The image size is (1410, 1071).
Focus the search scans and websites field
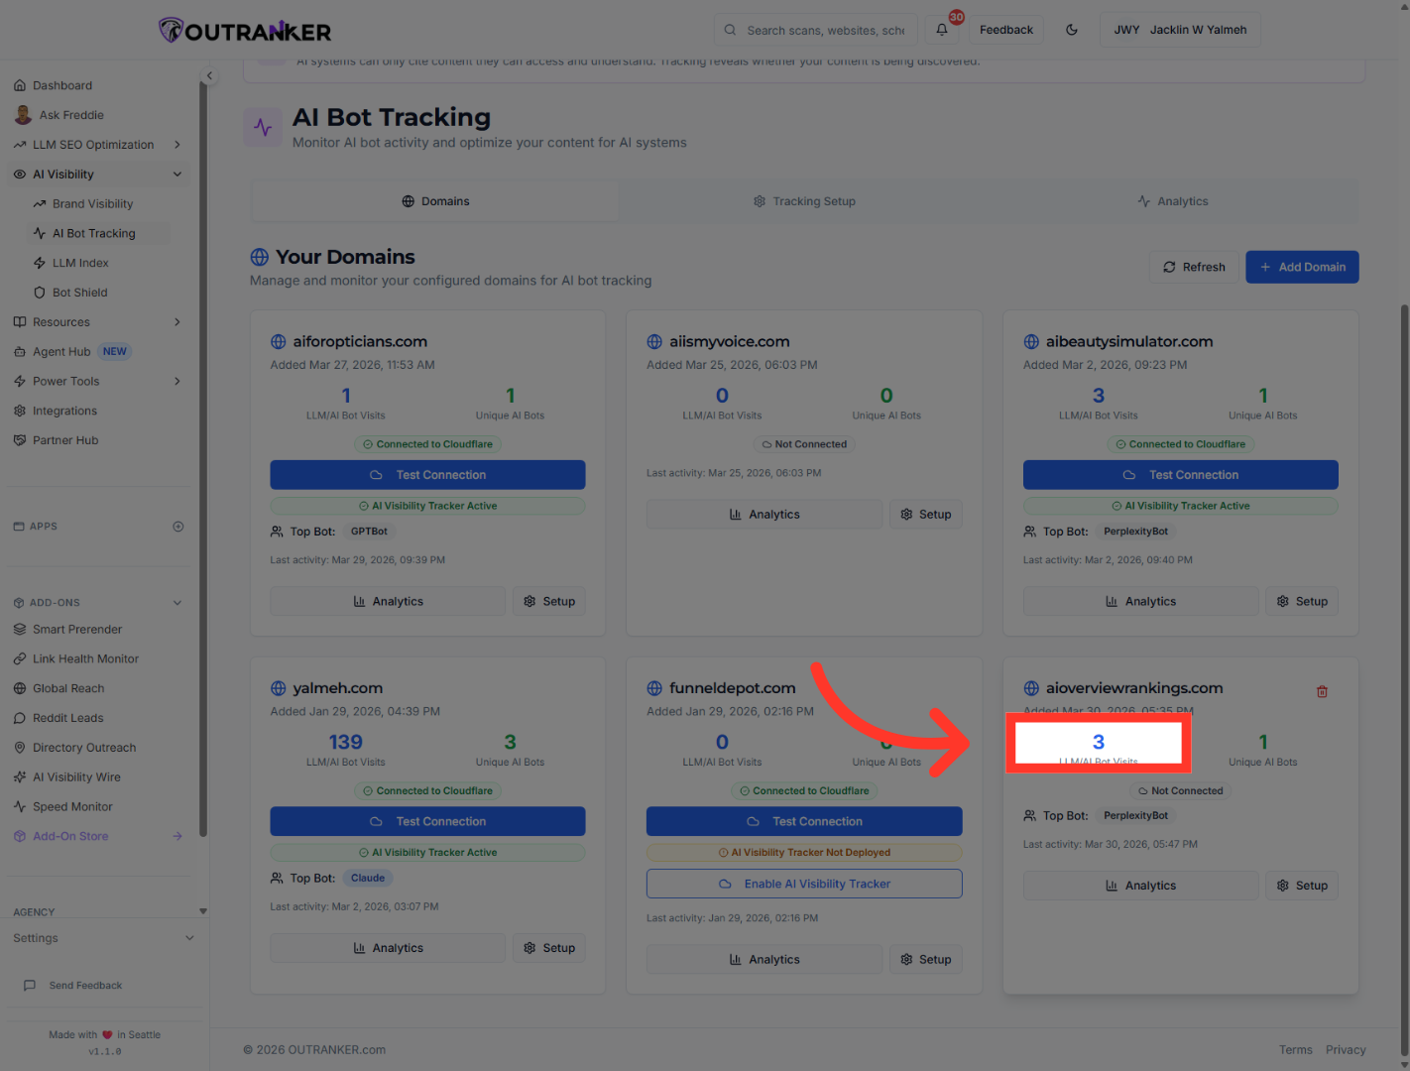816,30
